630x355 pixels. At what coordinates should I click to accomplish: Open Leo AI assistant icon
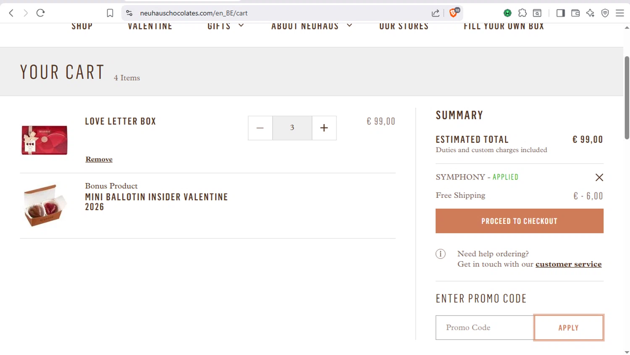tap(590, 13)
